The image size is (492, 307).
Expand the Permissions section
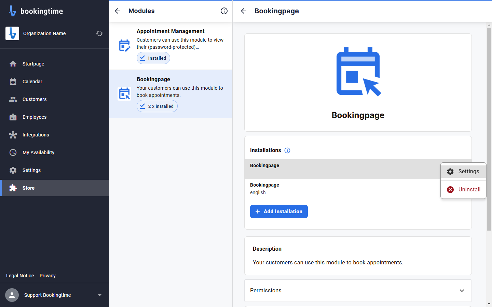click(x=358, y=291)
